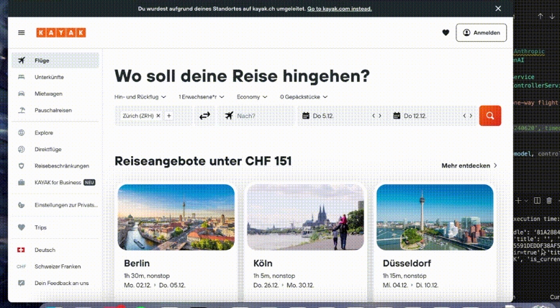Go to previous day for departure date
The height and width of the screenshot is (308, 560).
(374, 116)
